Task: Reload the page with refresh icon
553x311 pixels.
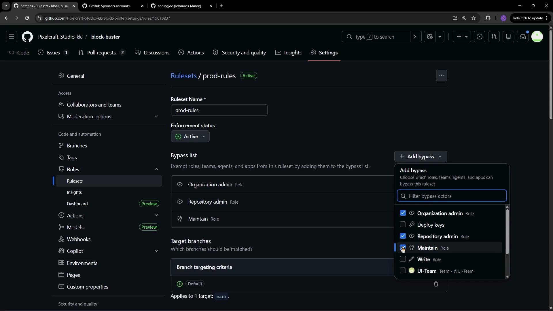Action: click(x=27, y=18)
